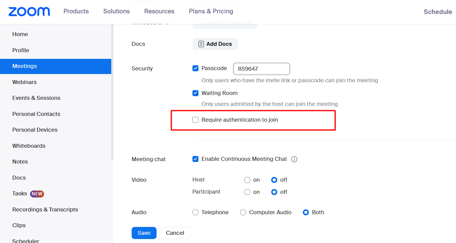Viewport: 456px width, 243px height.
Task: Click the Zoom logo
Action: [29, 12]
